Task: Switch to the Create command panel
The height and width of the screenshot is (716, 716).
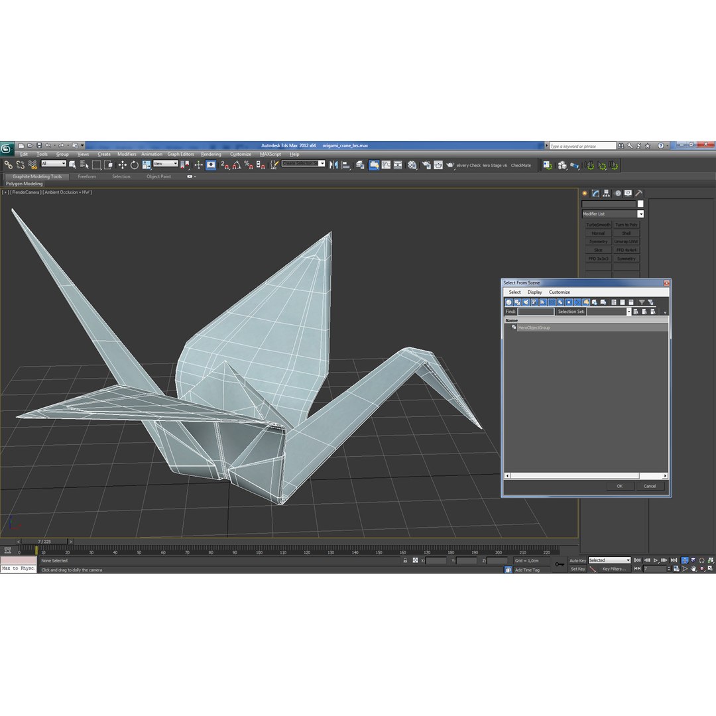Action: (x=585, y=193)
